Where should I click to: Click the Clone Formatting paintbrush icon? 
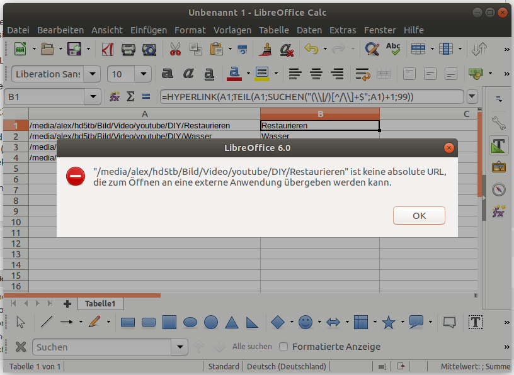(x=265, y=49)
